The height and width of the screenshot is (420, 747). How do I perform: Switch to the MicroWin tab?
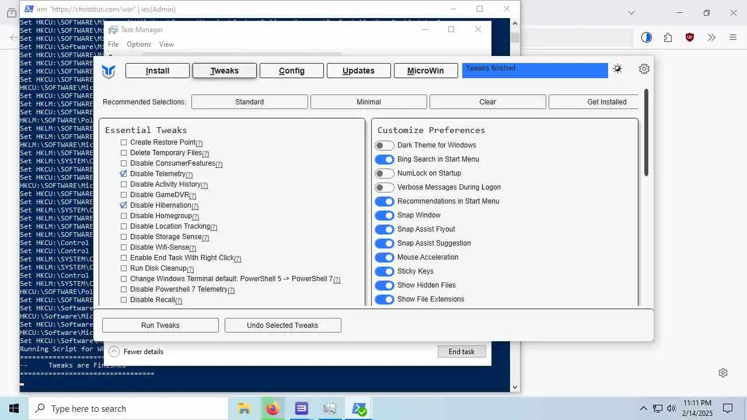pyautogui.click(x=425, y=71)
